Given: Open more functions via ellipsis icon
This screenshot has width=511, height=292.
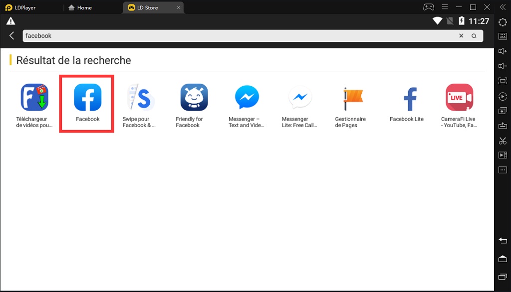Looking at the screenshot, I should 503,169.
